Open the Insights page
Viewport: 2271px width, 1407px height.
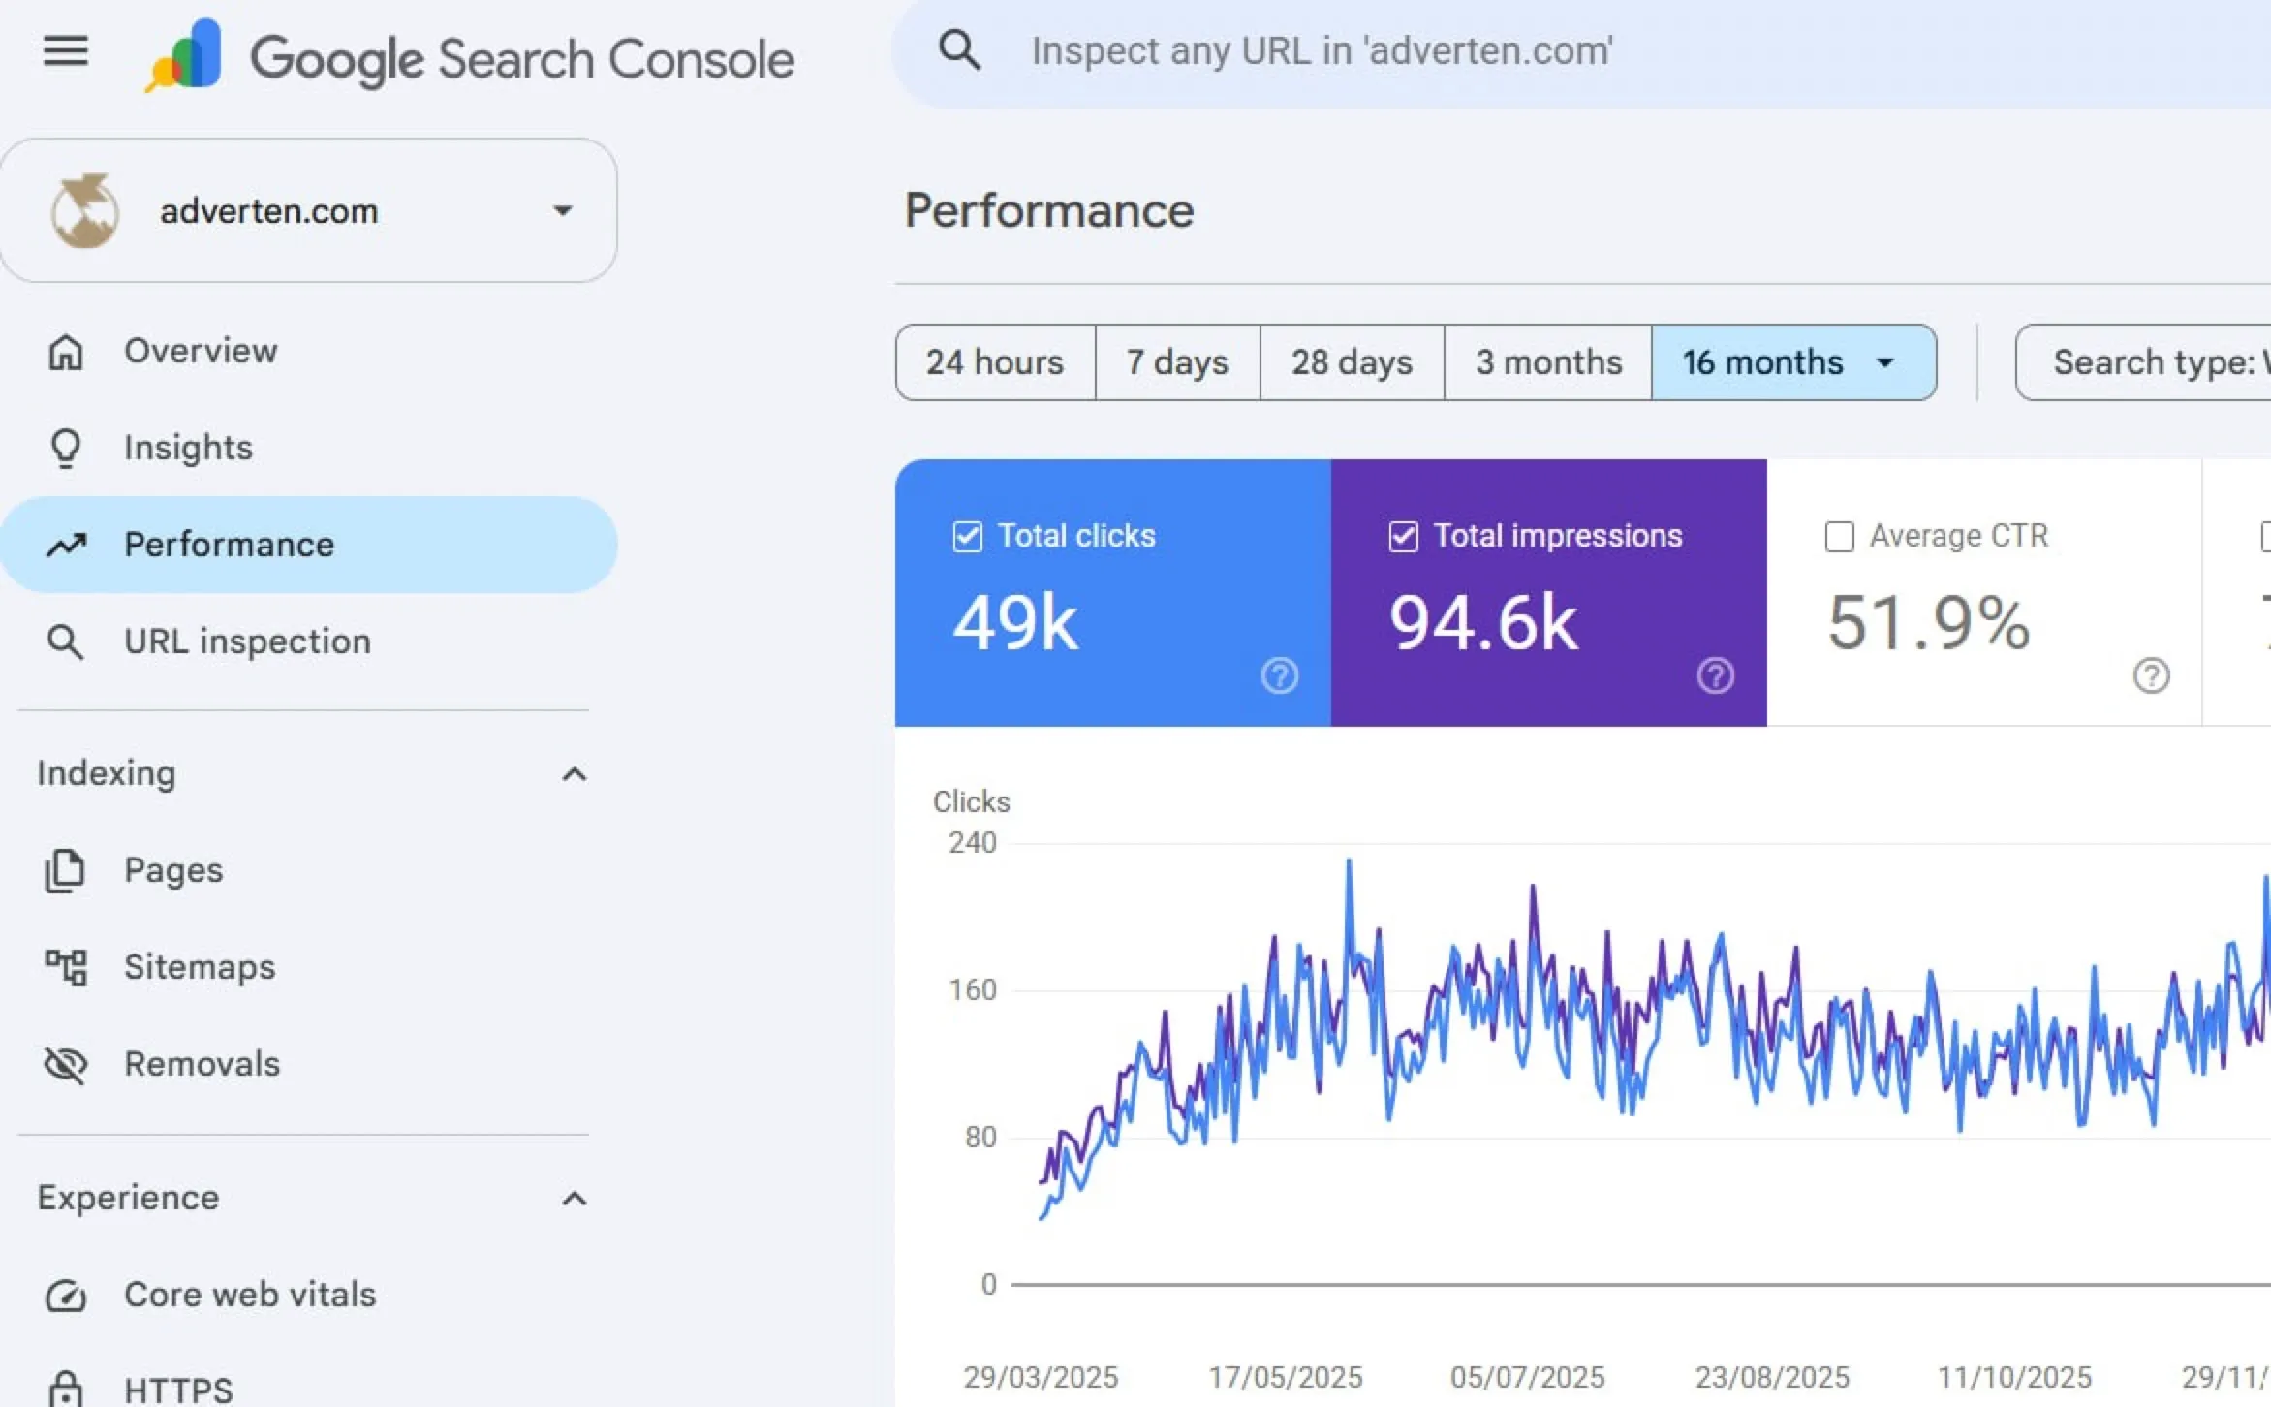tap(308, 448)
